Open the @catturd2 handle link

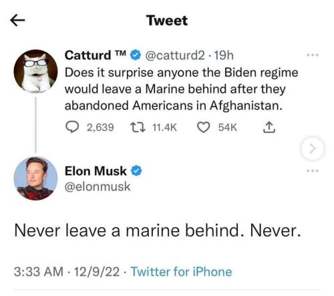click(x=175, y=55)
